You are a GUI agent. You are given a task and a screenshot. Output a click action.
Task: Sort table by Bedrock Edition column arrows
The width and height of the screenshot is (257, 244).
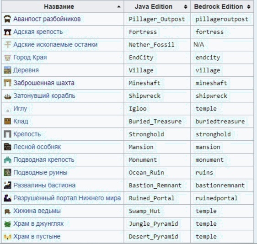pos(249,7)
